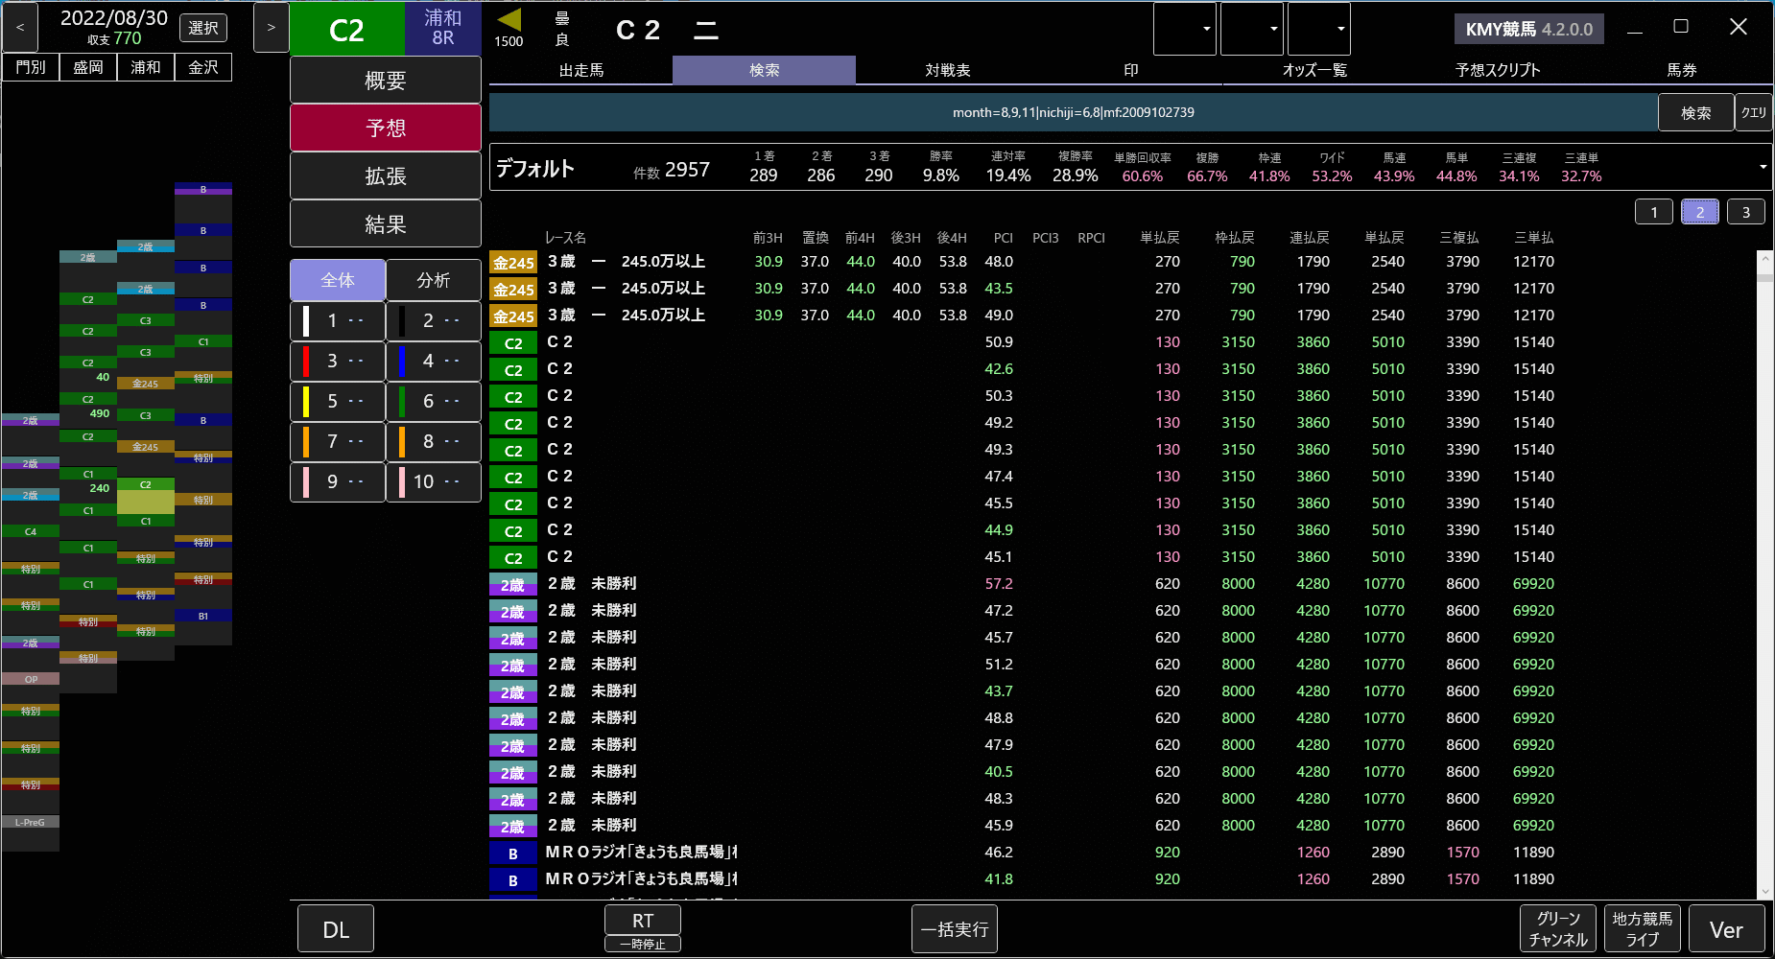The height and width of the screenshot is (959, 1775).
Task: Open the オッズ一覧 tab
Action: click(x=1314, y=70)
